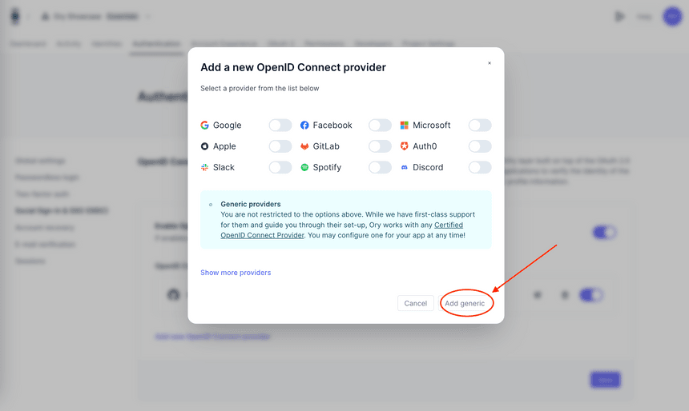Viewport: 689px width, 411px height.
Task: Click the Auth0 shield logo icon
Action: click(405, 146)
